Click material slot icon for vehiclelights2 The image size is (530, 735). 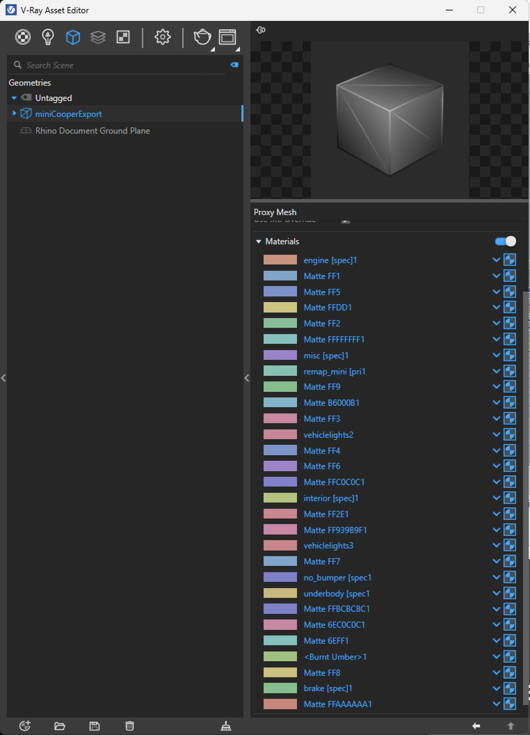[510, 434]
